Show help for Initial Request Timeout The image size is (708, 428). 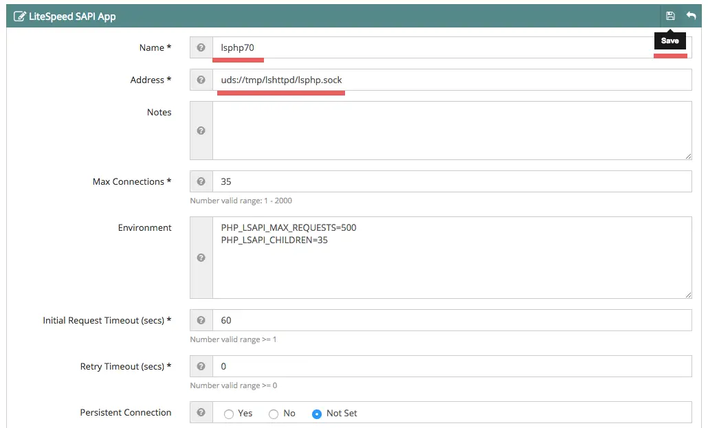[x=201, y=320]
